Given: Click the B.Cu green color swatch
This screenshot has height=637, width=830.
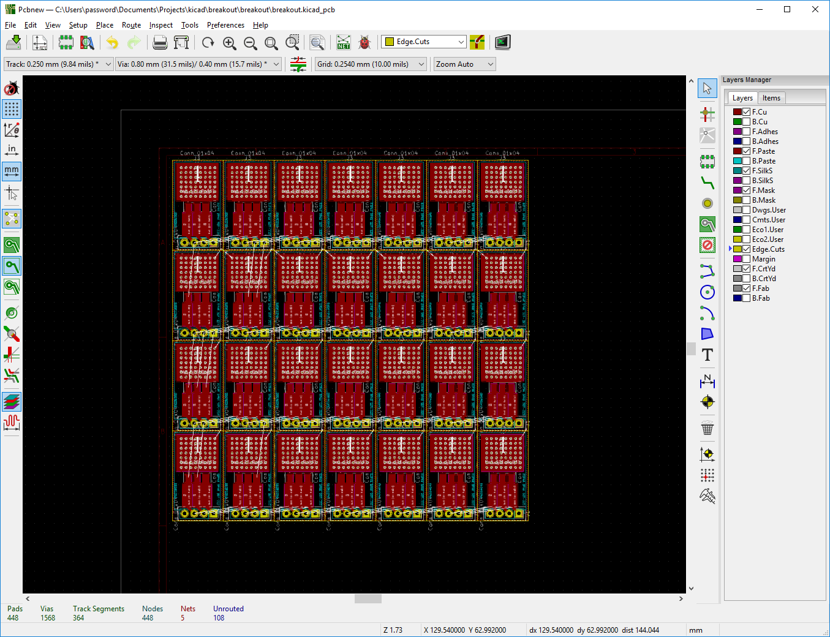Looking at the screenshot, I should (x=738, y=122).
